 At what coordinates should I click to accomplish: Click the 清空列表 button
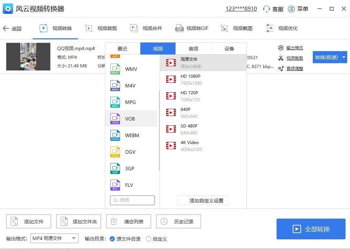(x=129, y=221)
